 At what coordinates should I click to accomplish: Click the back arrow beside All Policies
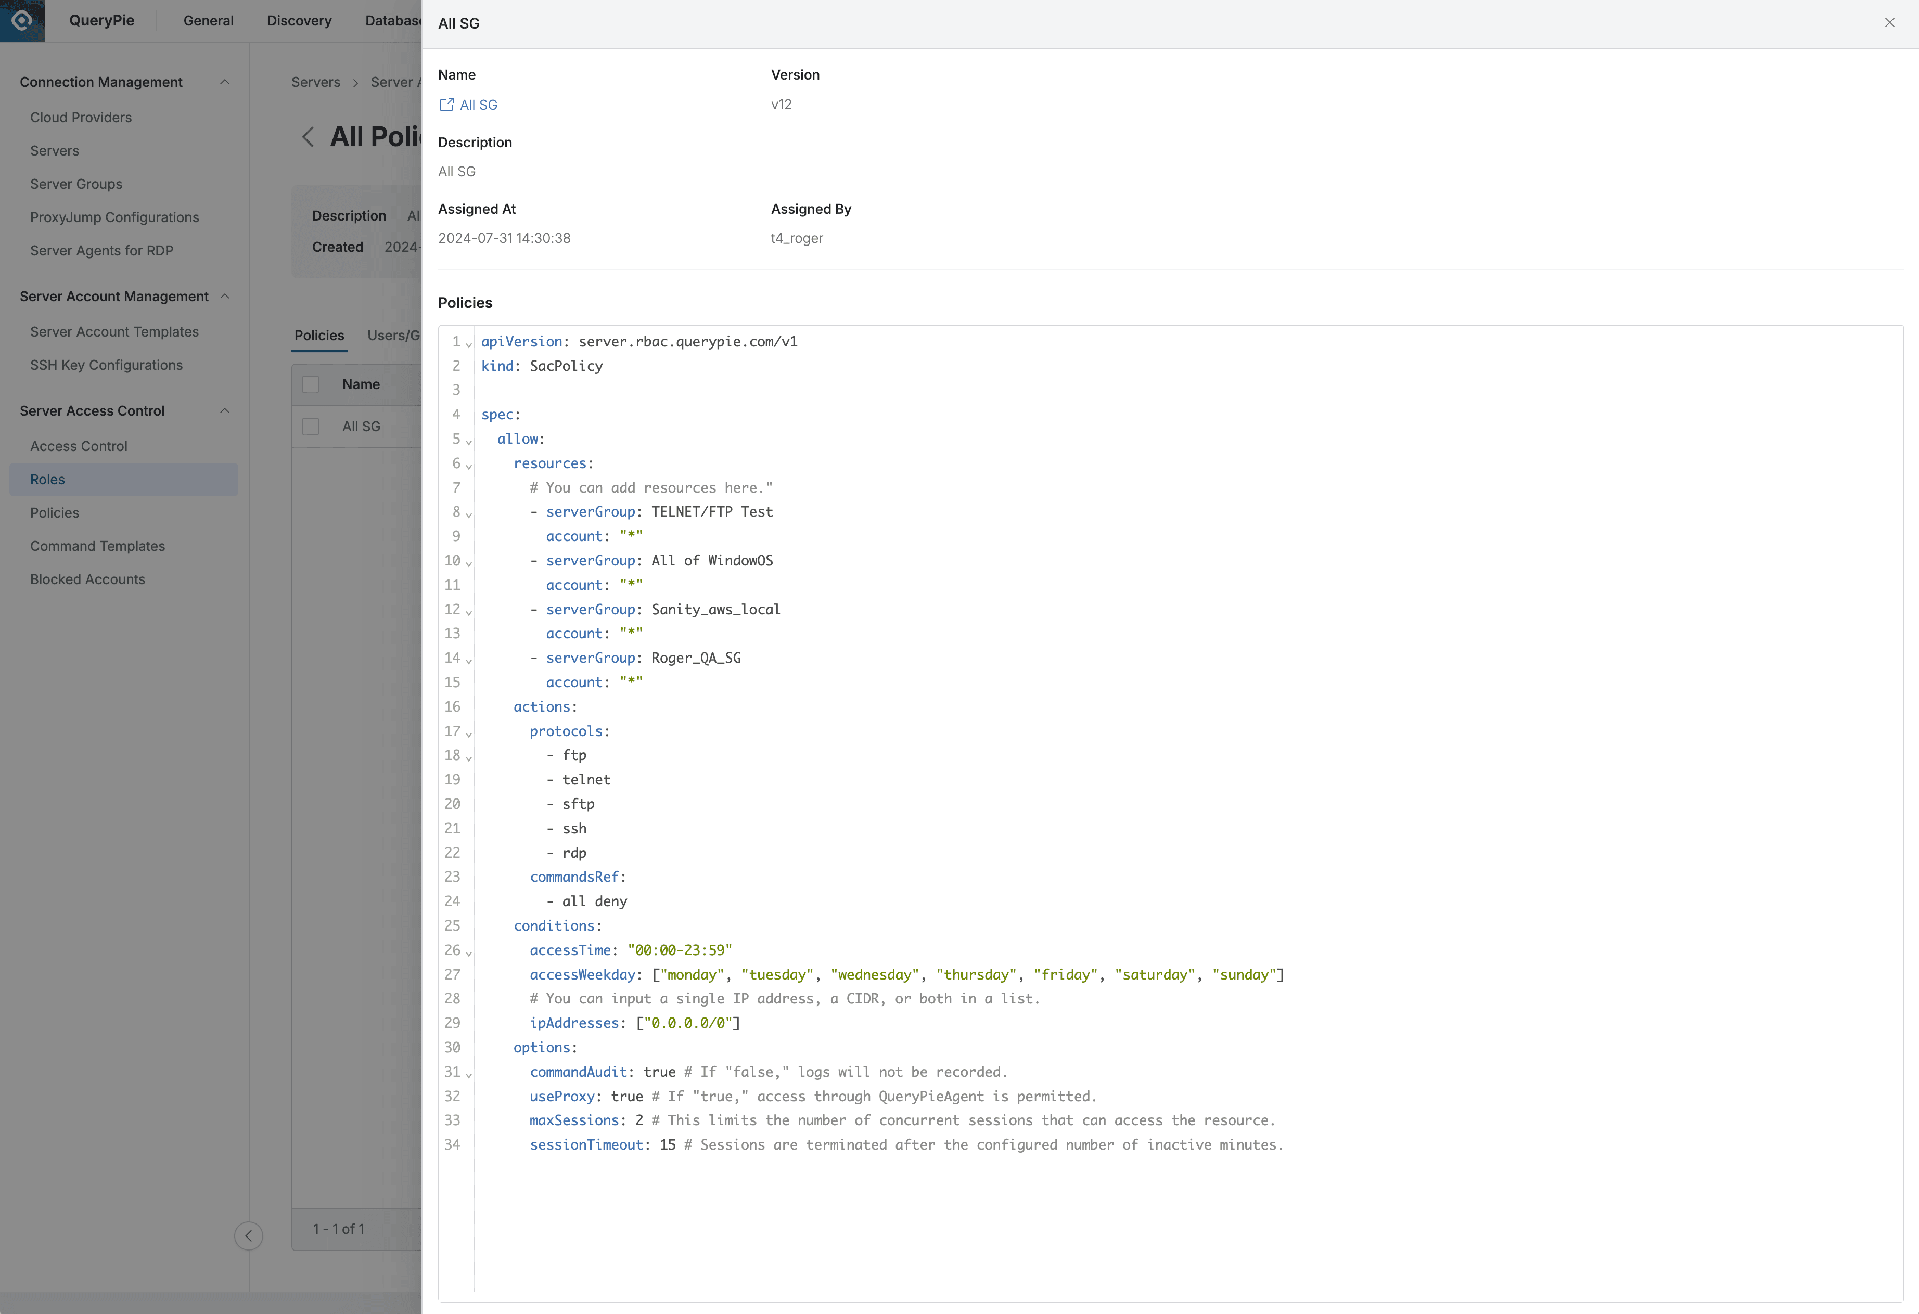308,137
